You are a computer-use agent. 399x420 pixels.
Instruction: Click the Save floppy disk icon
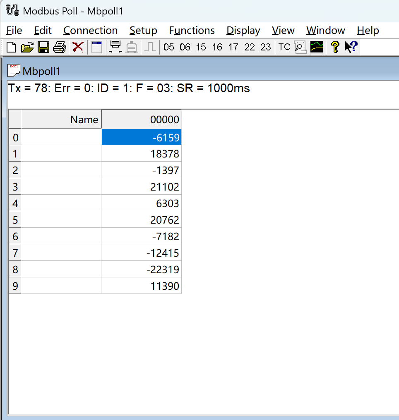pos(43,47)
